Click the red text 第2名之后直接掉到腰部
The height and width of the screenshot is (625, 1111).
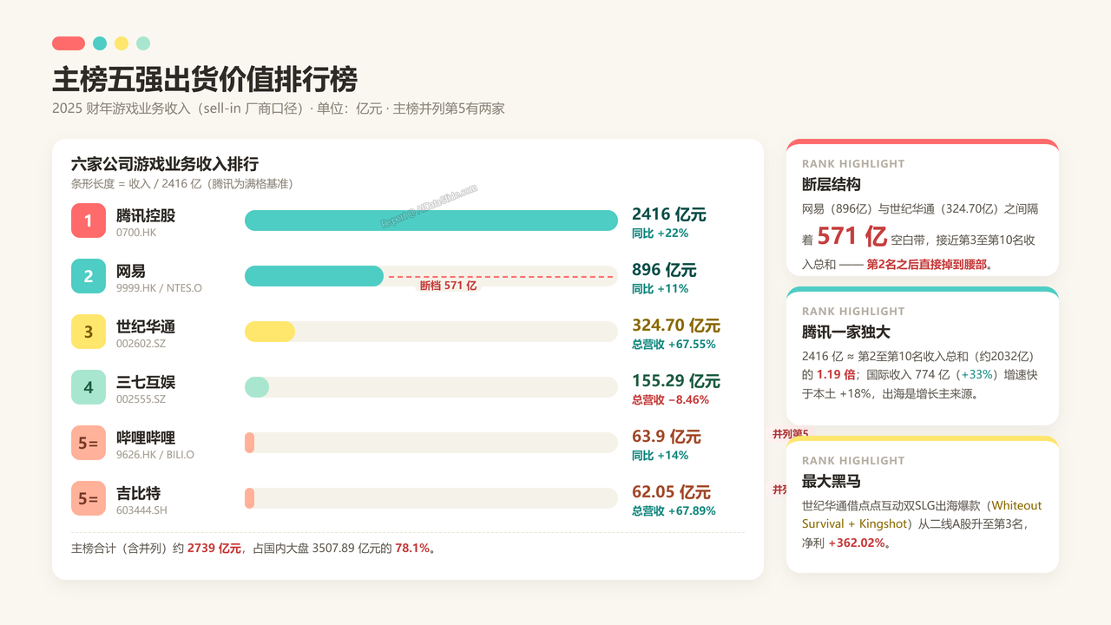point(927,264)
